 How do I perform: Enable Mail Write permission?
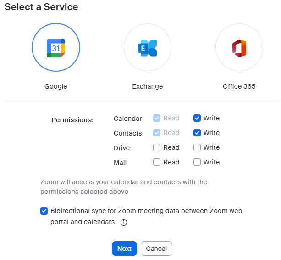tap(197, 162)
